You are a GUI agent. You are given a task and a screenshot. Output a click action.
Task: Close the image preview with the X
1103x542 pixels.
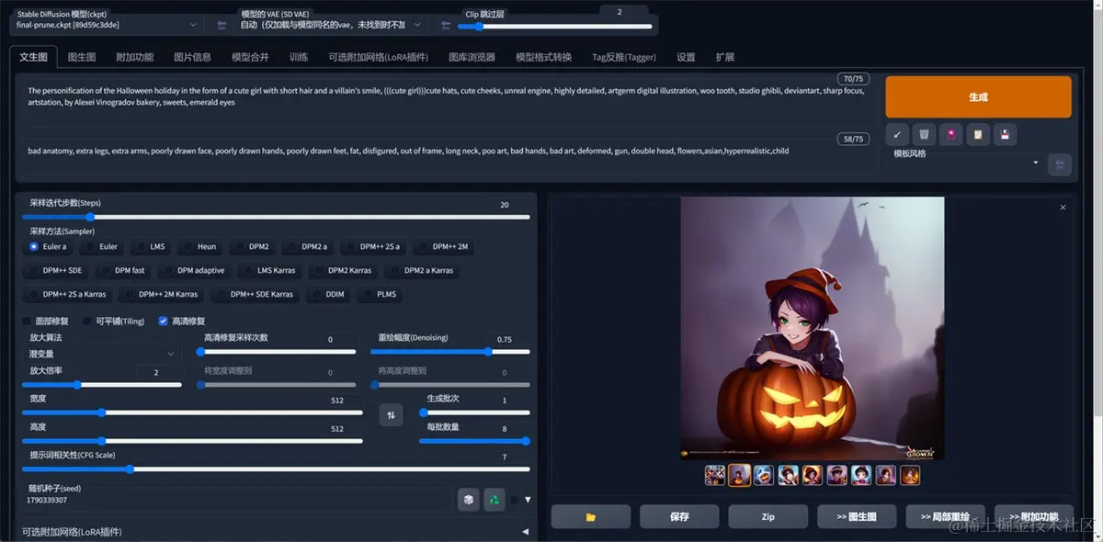tap(1063, 208)
